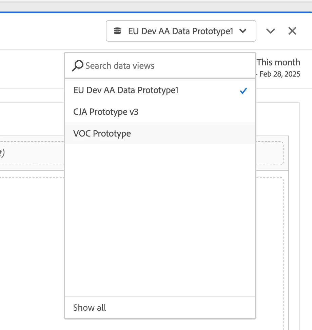
Task: Click the Feb 28, 2025 date text
Action: point(279,74)
